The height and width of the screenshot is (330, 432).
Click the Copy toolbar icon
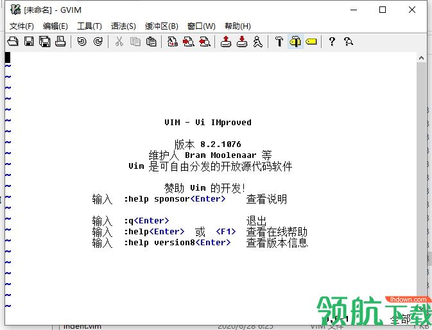pos(135,42)
